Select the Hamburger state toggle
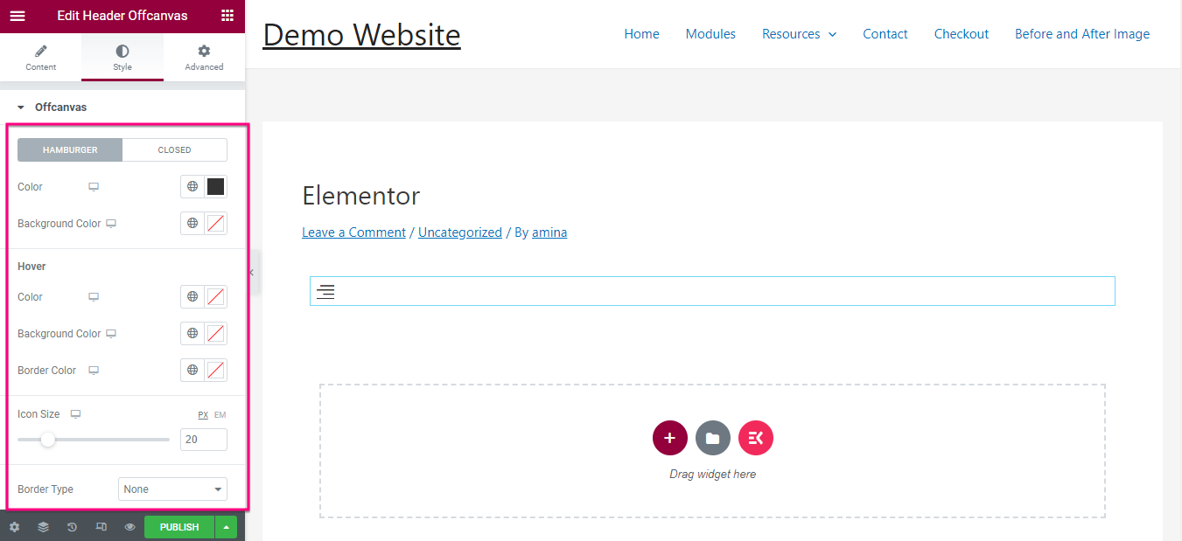This screenshot has height=541, width=1182. [x=70, y=150]
